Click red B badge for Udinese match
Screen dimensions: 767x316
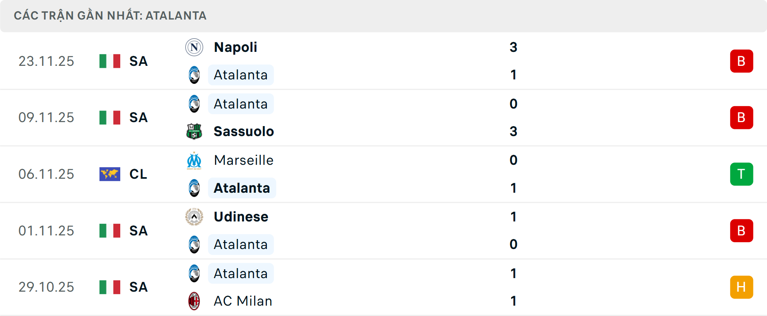pyautogui.click(x=741, y=231)
